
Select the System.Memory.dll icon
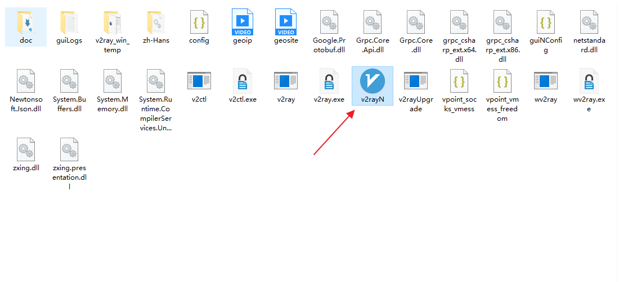(x=113, y=81)
